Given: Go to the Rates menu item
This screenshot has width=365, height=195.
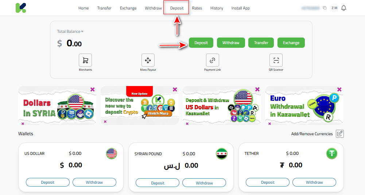Looking at the screenshot, I should (197, 8).
